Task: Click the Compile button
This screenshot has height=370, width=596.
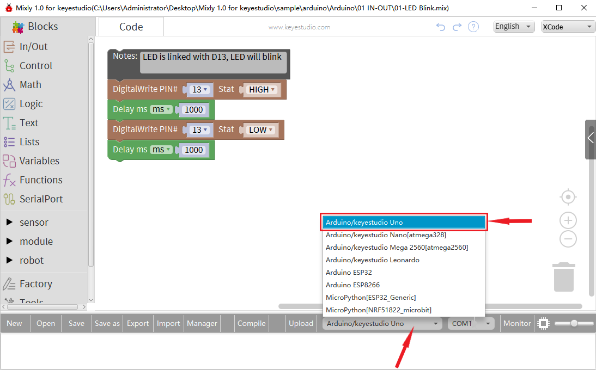Action: (252, 323)
